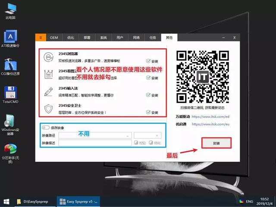Screen dimensions: 276x207
Task: Click the 映像路径 input field
Action: point(95,135)
